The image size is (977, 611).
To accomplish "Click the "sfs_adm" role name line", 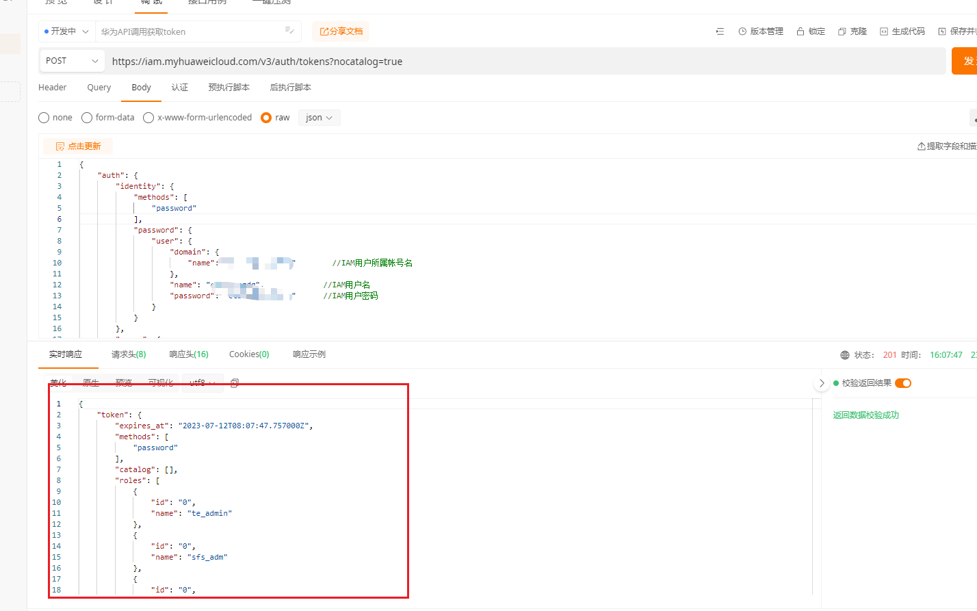I will [x=189, y=557].
